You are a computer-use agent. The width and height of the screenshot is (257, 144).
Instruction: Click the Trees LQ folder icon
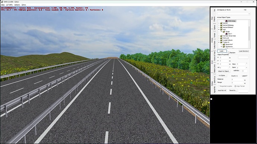point(221,42)
